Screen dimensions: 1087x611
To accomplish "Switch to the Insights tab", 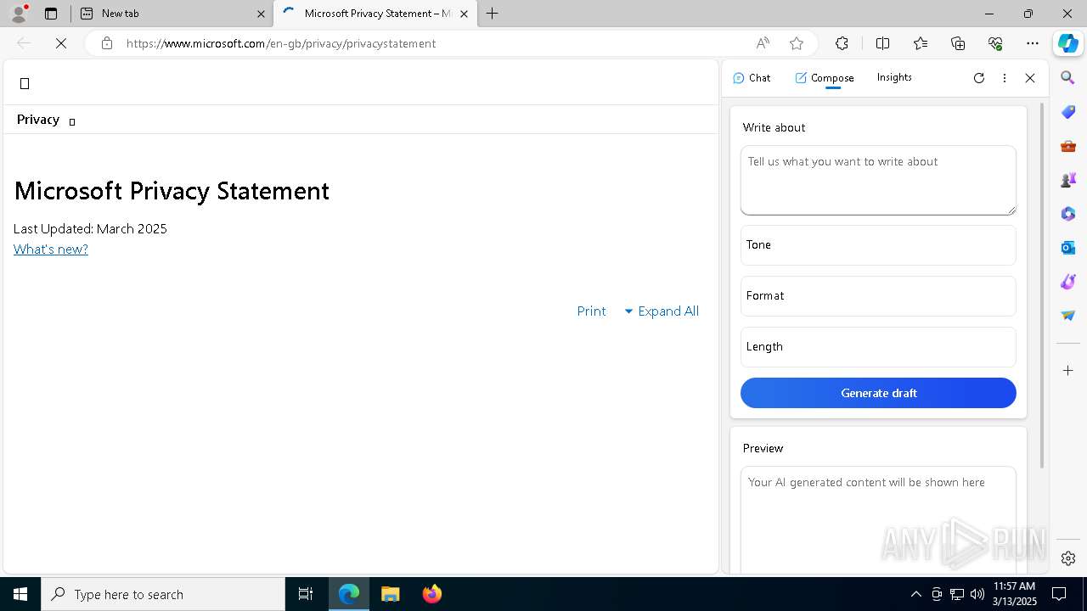I will (x=894, y=77).
